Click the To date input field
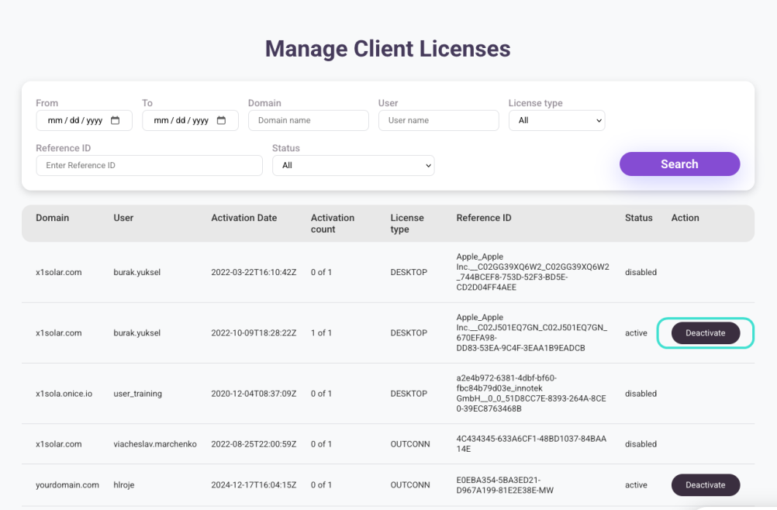The width and height of the screenshot is (777, 510). [x=181, y=120]
